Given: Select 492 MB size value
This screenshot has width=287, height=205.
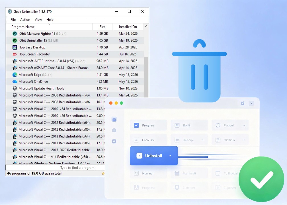Looking at the screenshot, I should [102, 82].
